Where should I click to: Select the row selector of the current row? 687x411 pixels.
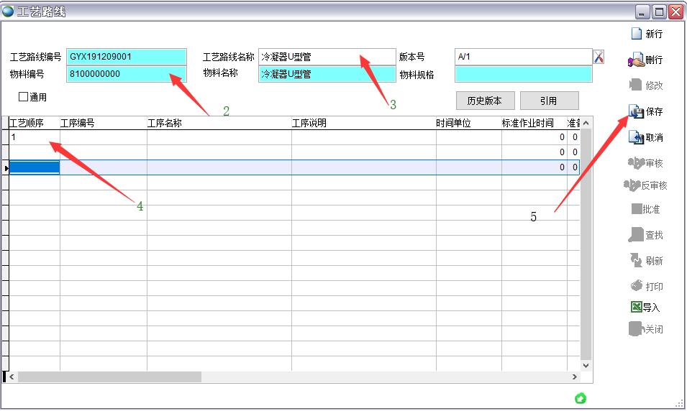tap(6, 167)
